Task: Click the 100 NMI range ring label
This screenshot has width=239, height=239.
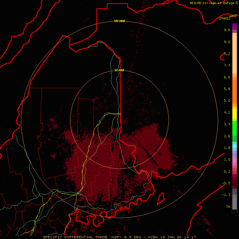Action: [119, 21]
